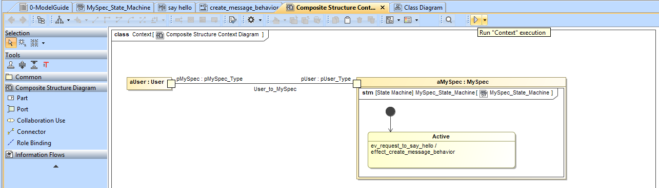Switch to the create_message_behavior tab
Screen dimensions: 659x188
[x=239, y=7]
